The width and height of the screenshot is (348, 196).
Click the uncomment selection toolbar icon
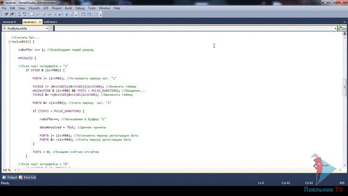coord(24,14)
